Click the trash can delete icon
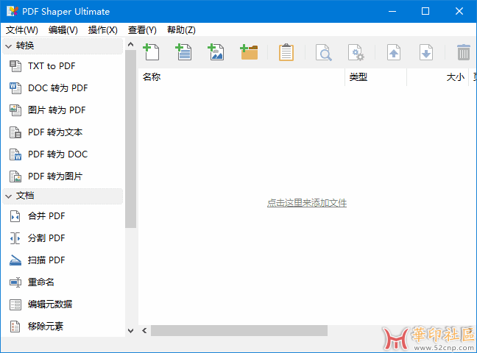Image resolution: width=477 pixels, height=353 pixels. click(463, 52)
